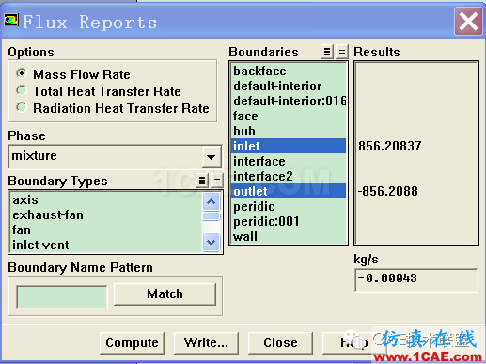The height and width of the screenshot is (364, 486).
Task: Click the Help button
Action: point(354,343)
